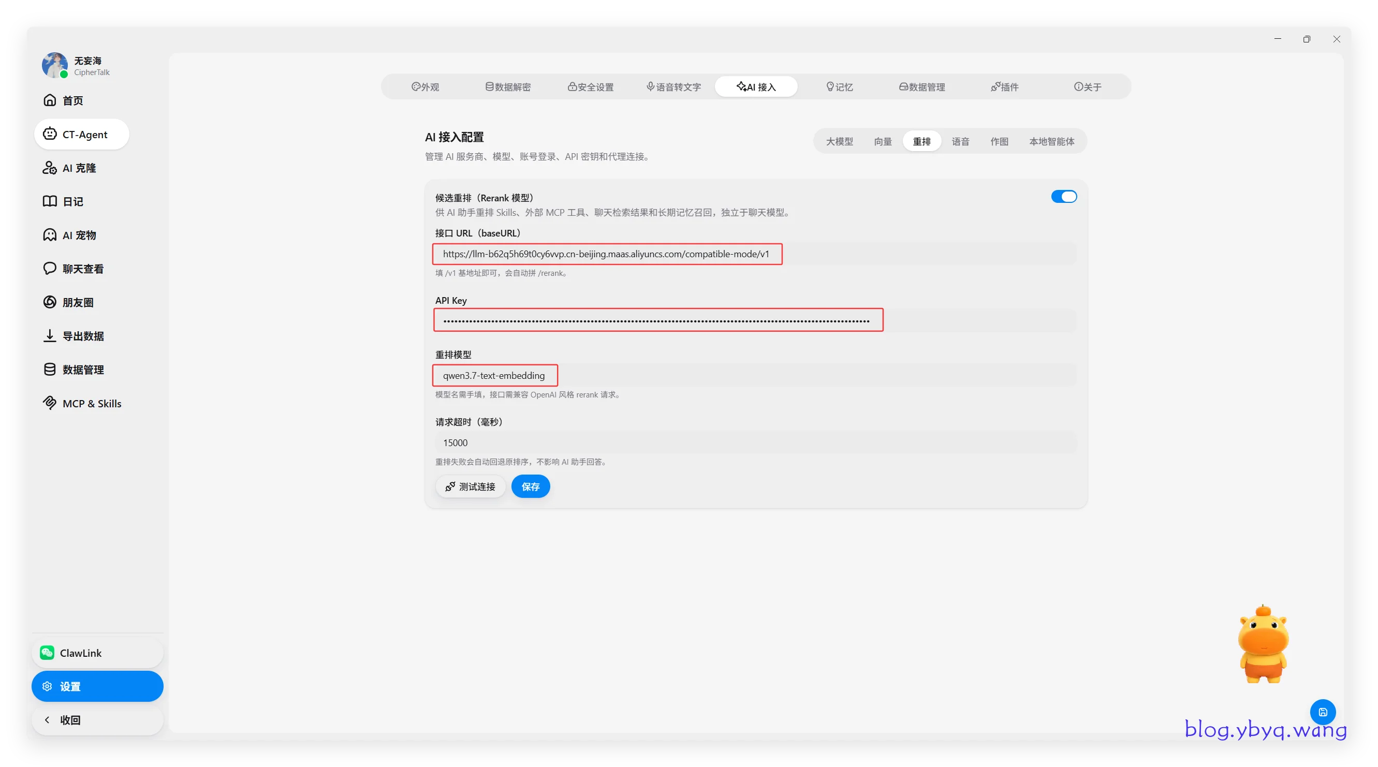Minimize the CipherTalk window
Screen dimensions: 1378x767
(x=1278, y=39)
